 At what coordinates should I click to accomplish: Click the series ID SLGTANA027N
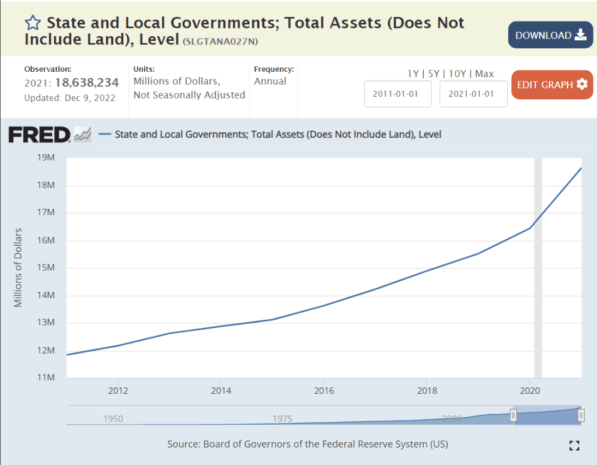click(x=220, y=42)
